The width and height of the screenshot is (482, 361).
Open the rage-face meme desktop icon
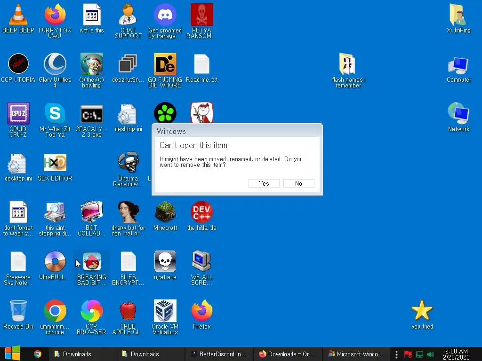point(201,113)
